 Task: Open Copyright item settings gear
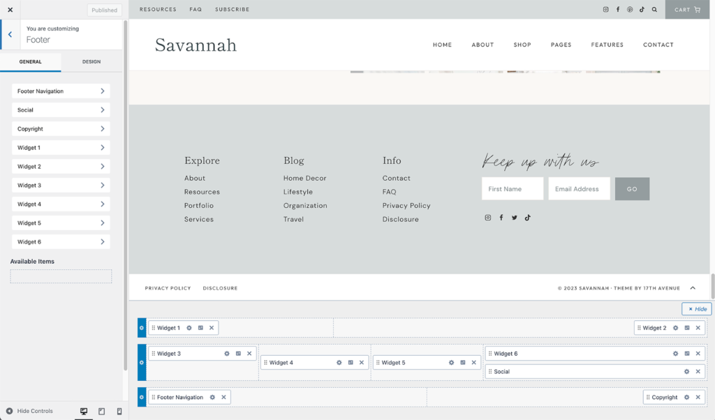click(686, 398)
